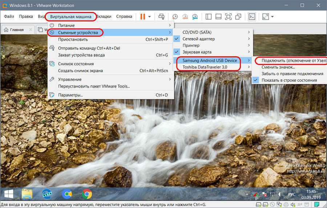Enter full screen mode from toolbar
The height and width of the screenshot is (208, 327).
228,17
